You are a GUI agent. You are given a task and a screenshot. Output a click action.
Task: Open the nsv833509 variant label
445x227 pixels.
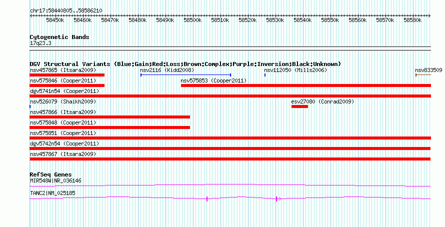(x=428, y=70)
